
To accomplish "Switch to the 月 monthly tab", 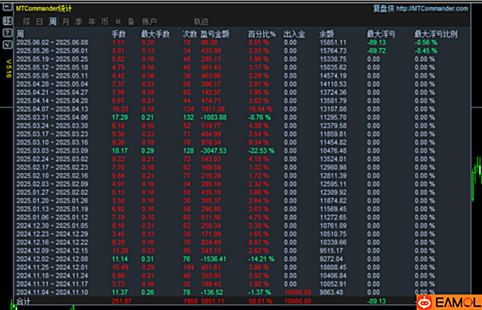I will point(65,21).
